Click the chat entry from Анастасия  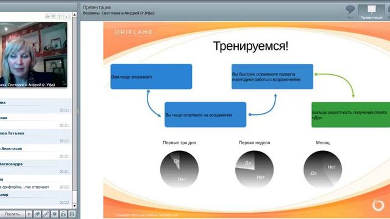[35, 152]
